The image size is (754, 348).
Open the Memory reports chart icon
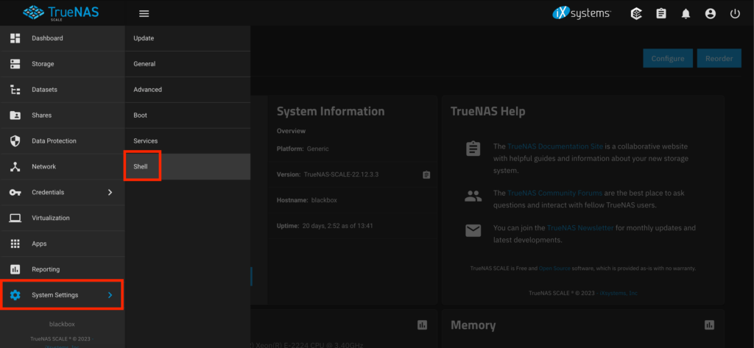(x=709, y=325)
